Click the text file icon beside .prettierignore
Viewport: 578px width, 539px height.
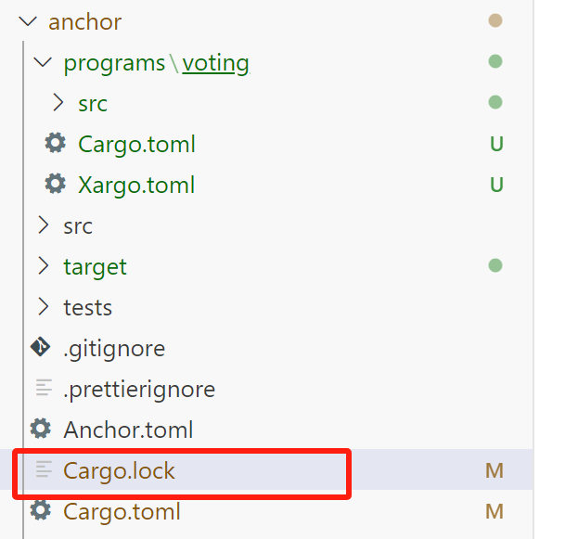click(x=44, y=388)
